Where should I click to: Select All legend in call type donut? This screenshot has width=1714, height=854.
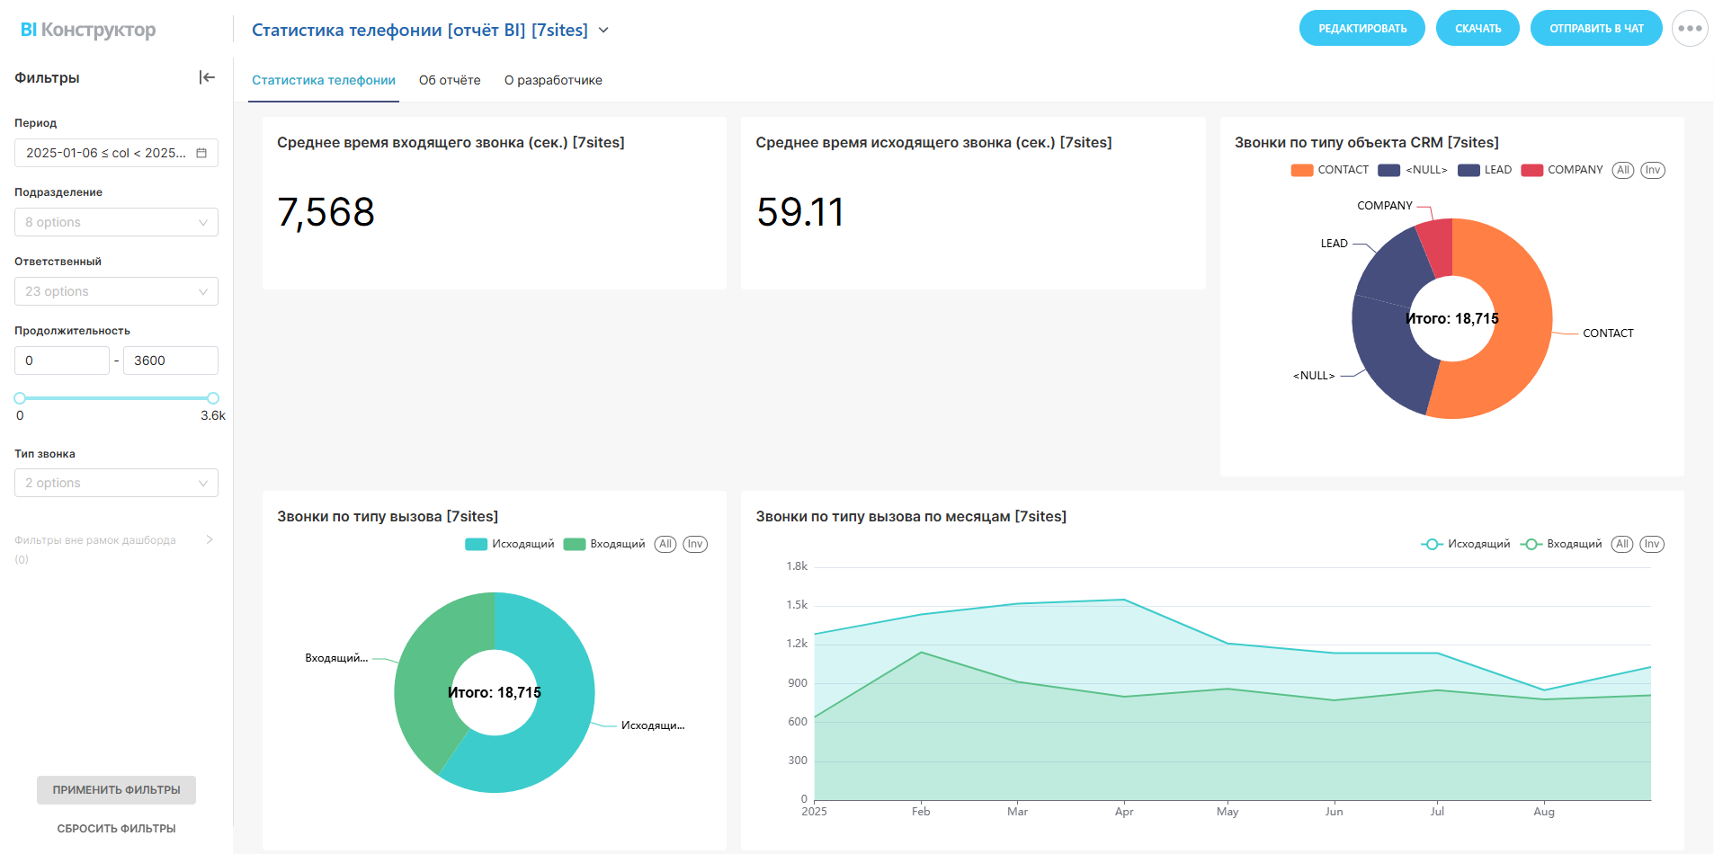coord(665,544)
